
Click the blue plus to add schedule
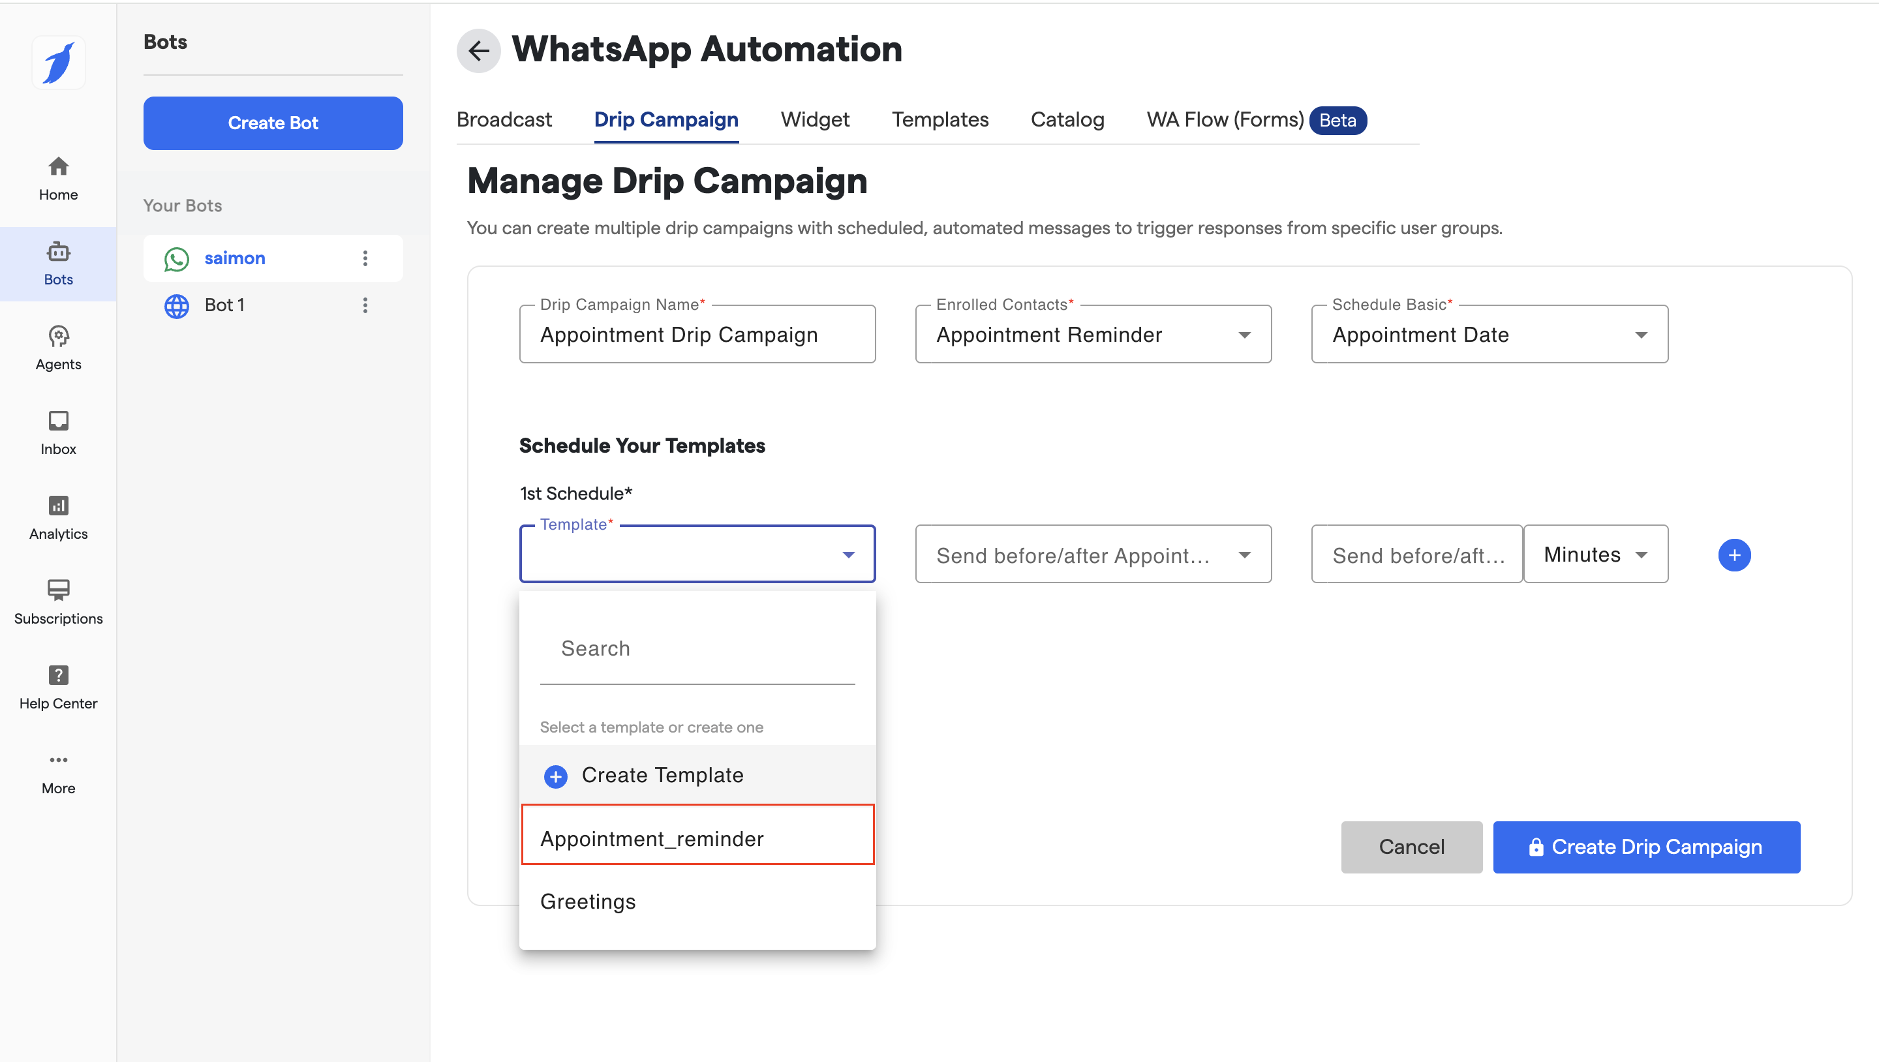click(x=1734, y=555)
